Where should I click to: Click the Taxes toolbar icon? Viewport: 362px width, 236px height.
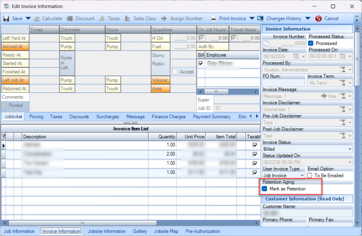point(102,19)
